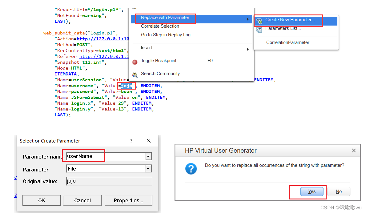Click the Parameters List icon

click(259, 30)
